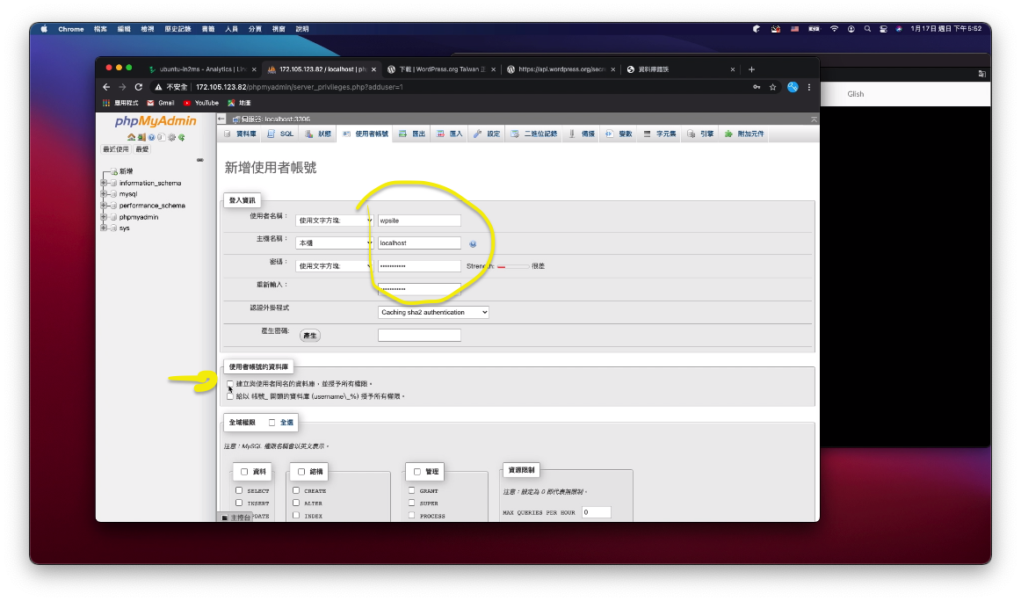Expand the performance_schema database node
This screenshot has height=601, width=1021.
(x=104, y=205)
